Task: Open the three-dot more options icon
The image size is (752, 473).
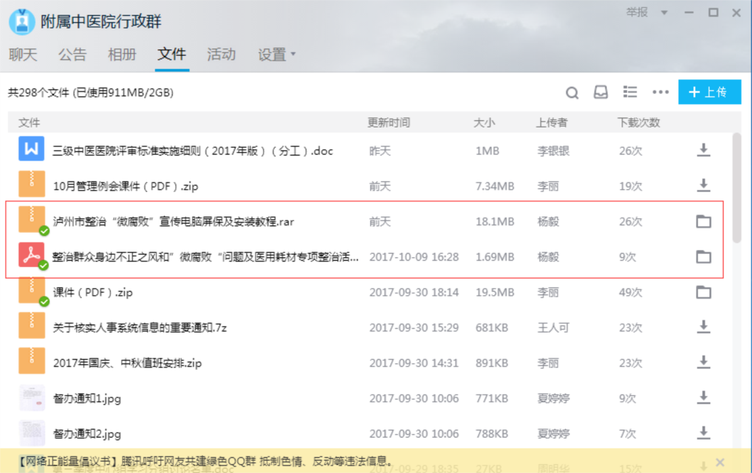Action: (x=660, y=92)
